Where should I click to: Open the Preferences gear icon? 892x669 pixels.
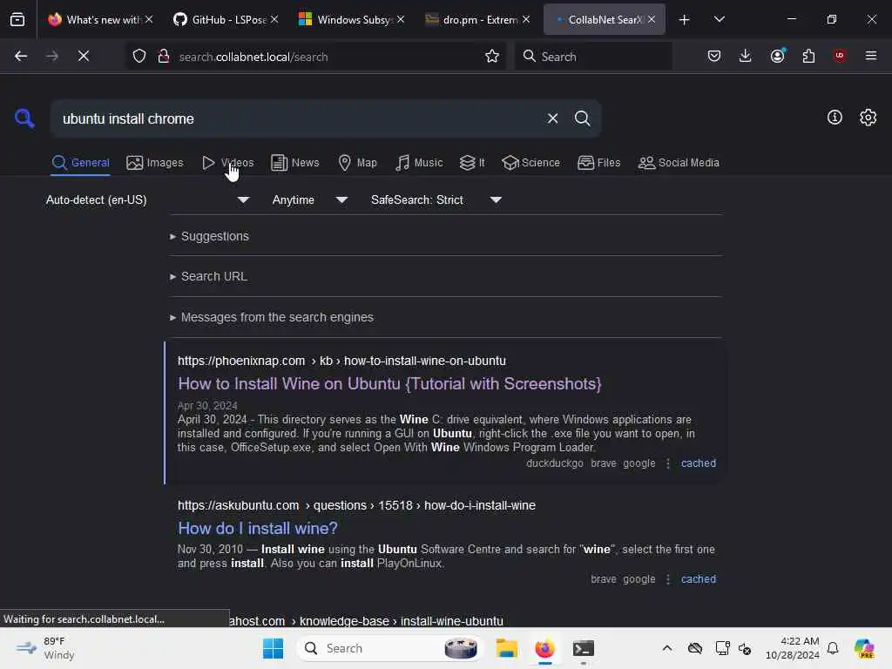pos(868,118)
